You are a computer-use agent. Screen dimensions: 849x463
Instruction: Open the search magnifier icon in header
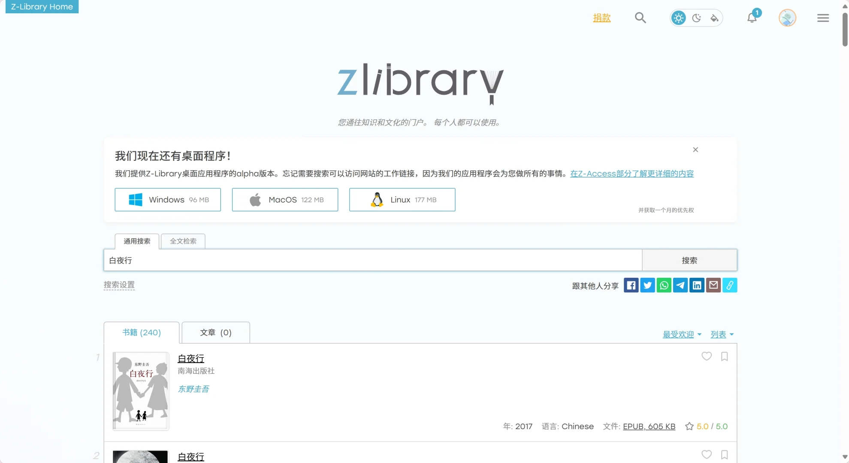click(640, 18)
